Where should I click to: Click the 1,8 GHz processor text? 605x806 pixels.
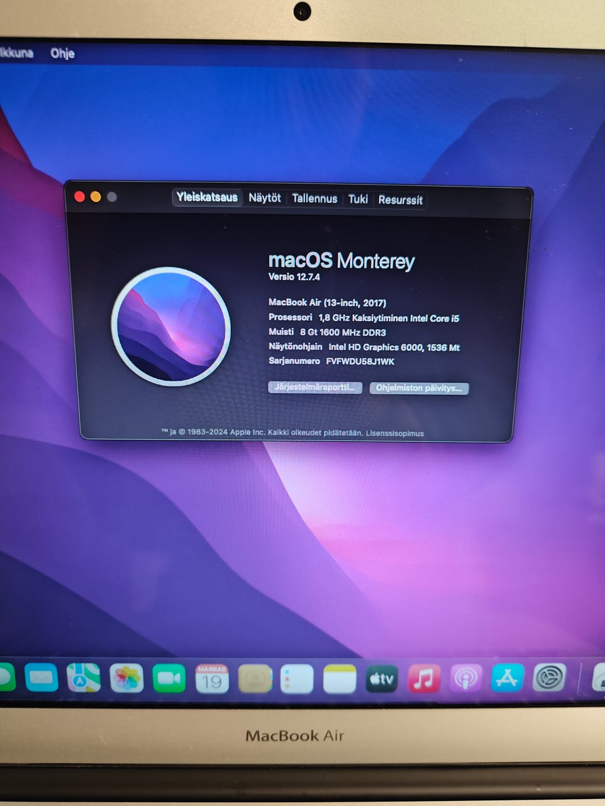tap(389, 318)
